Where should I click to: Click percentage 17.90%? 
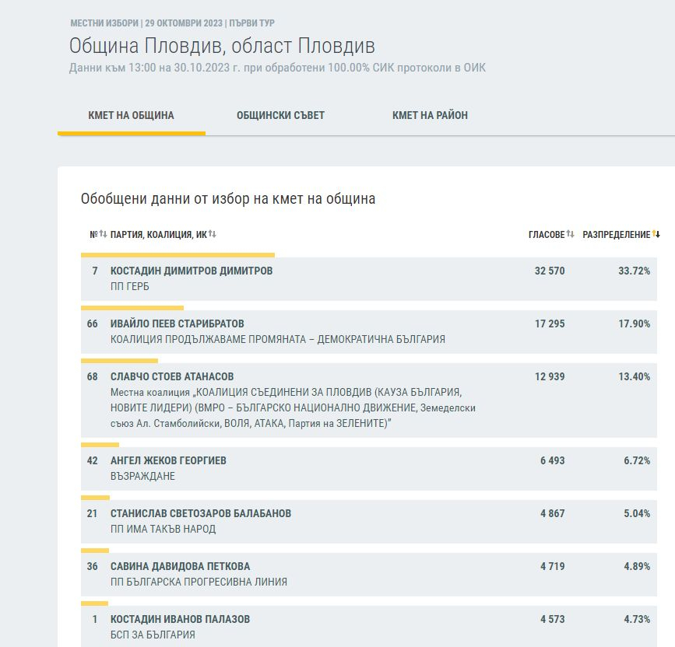pyautogui.click(x=634, y=323)
